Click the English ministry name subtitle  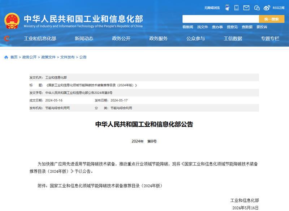(x=83, y=26)
